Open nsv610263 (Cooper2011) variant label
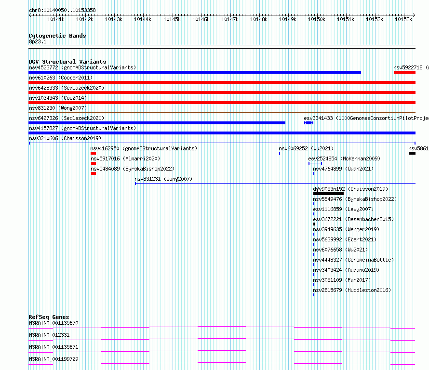 (x=61, y=78)
